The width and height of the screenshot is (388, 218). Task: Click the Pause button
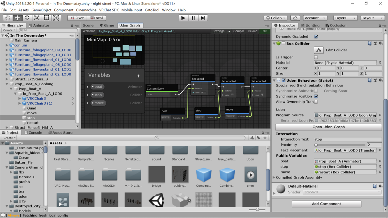coord(193,18)
